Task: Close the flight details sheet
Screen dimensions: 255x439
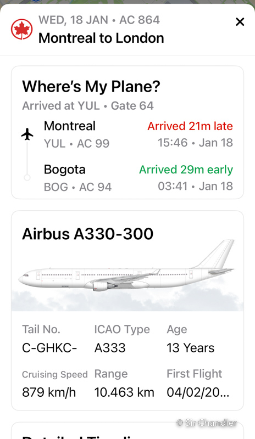Action: (x=240, y=22)
